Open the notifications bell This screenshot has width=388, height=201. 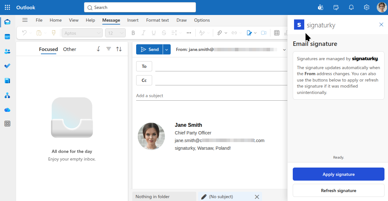(351, 7)
